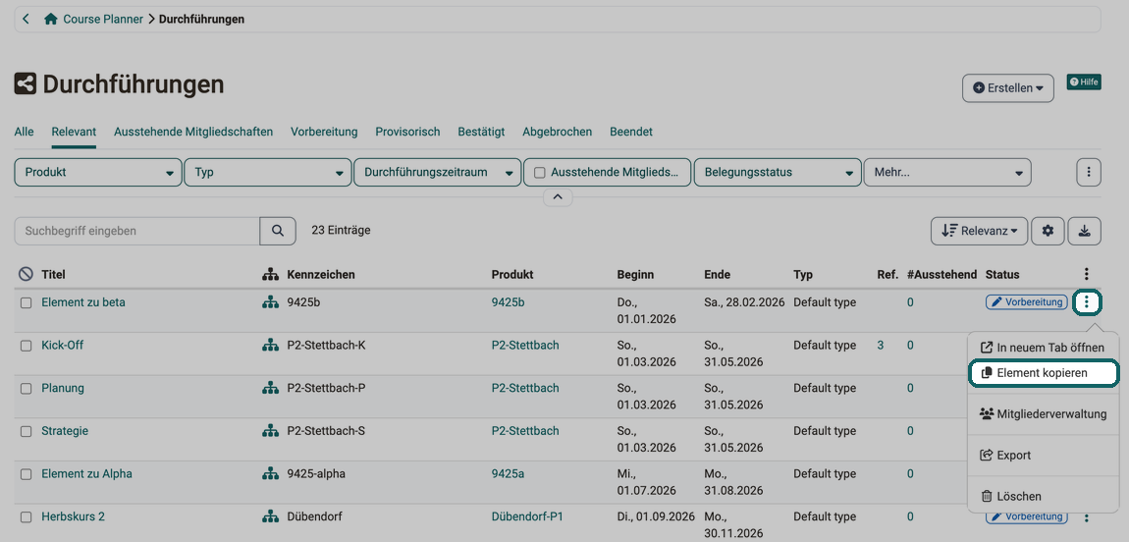Open the Planung title link
This screenshot has width=1129, height=542.
pos(63,388)
